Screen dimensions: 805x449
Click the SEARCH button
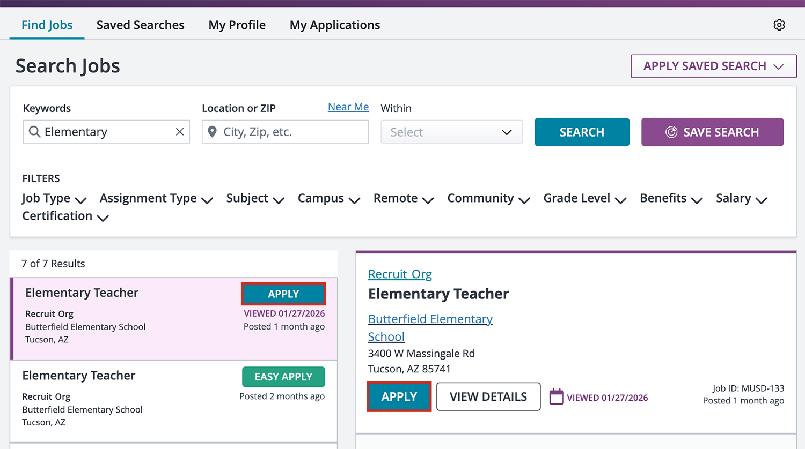582,132
